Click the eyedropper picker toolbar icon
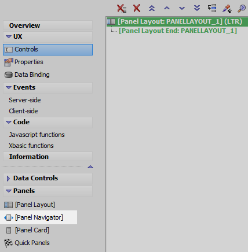 pyautogui.click(x=227, y=9)
